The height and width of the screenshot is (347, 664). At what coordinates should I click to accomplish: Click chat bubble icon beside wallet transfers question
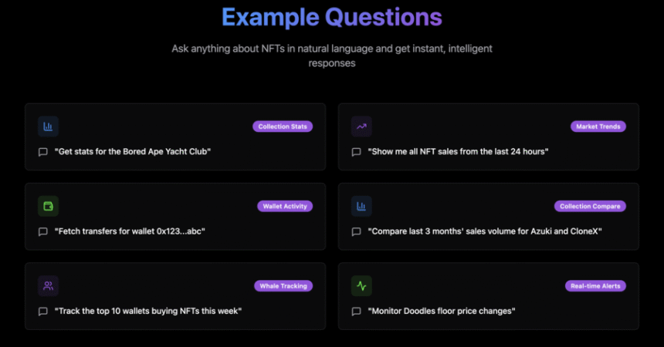click(42, 231)
